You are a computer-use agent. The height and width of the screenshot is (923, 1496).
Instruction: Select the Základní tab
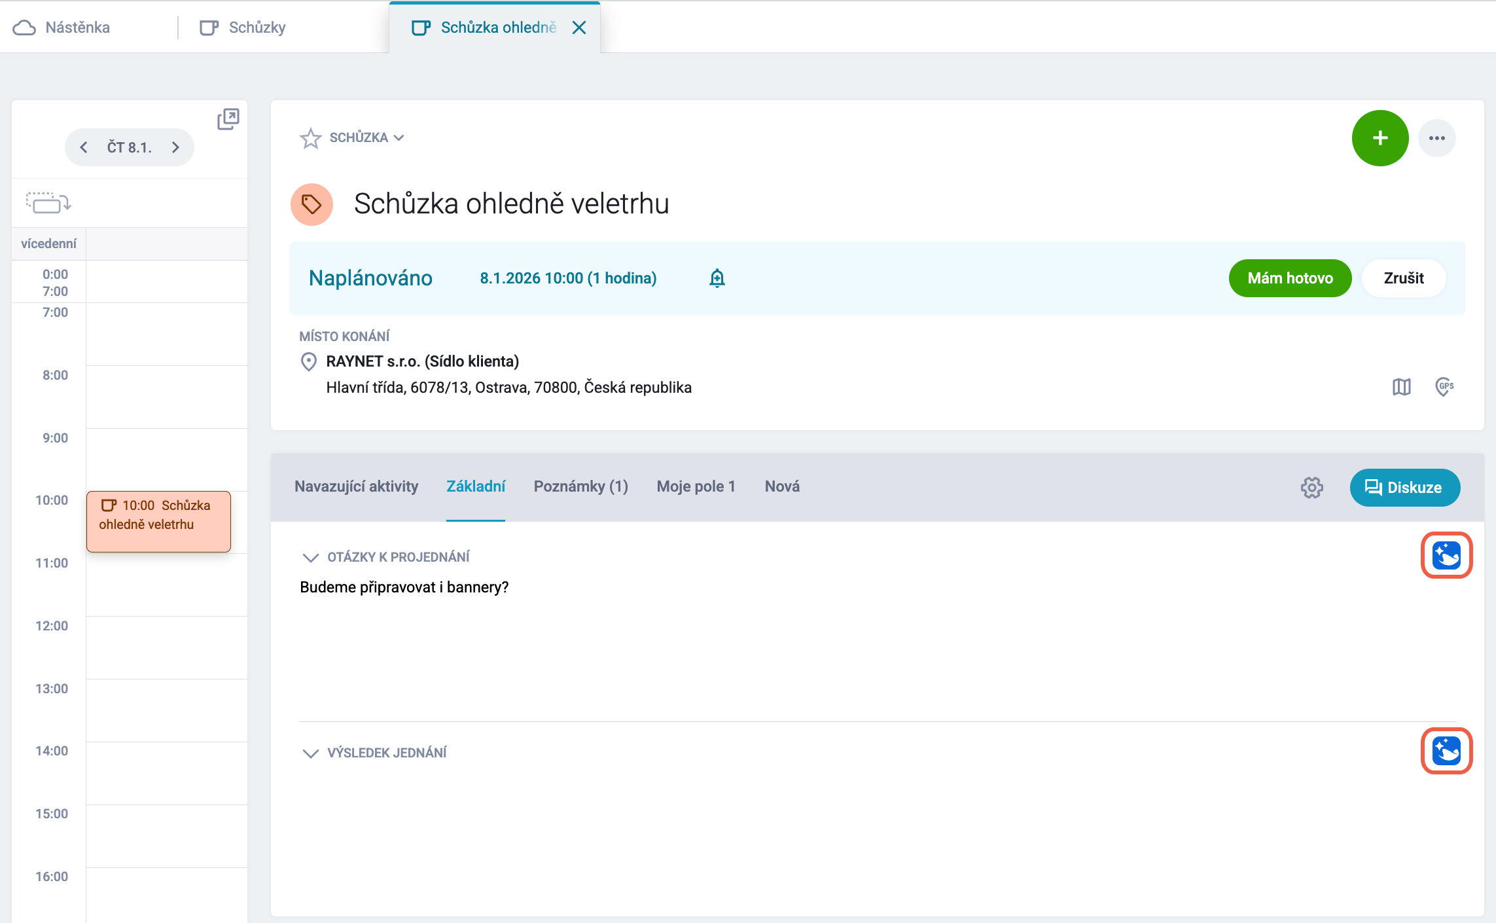(x=476, y=486)
